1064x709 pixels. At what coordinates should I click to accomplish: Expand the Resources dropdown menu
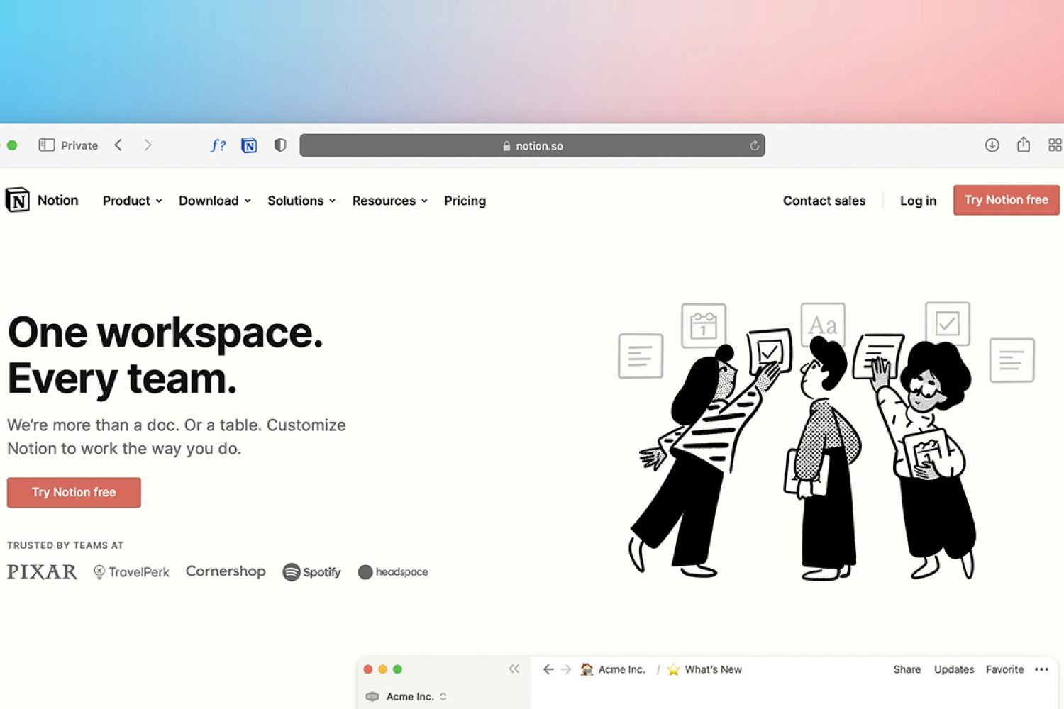(x=390, y=201)
